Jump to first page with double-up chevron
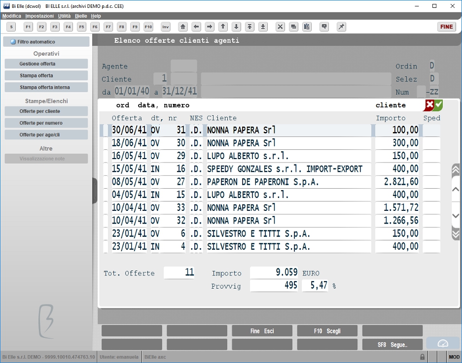Screen dimensions: 462x363 pos(455,169)
